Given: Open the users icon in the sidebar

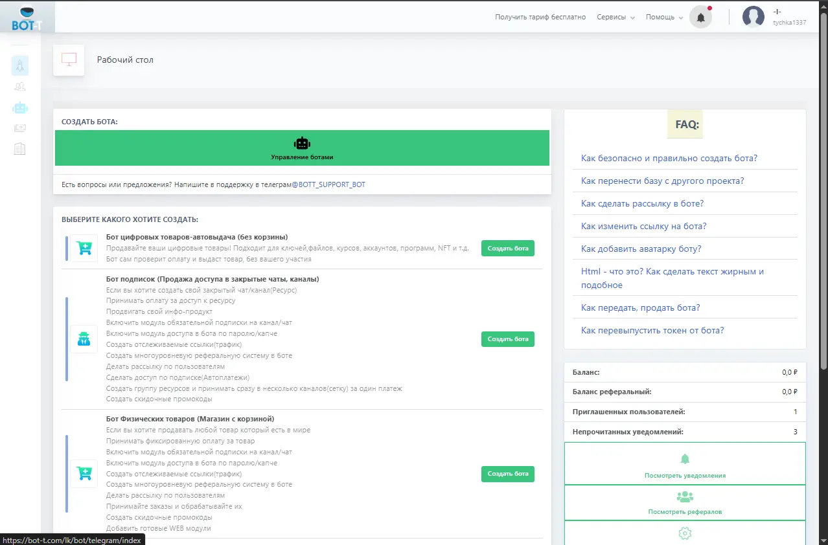Looking at the screenshot, I should (x=20, y=87).
